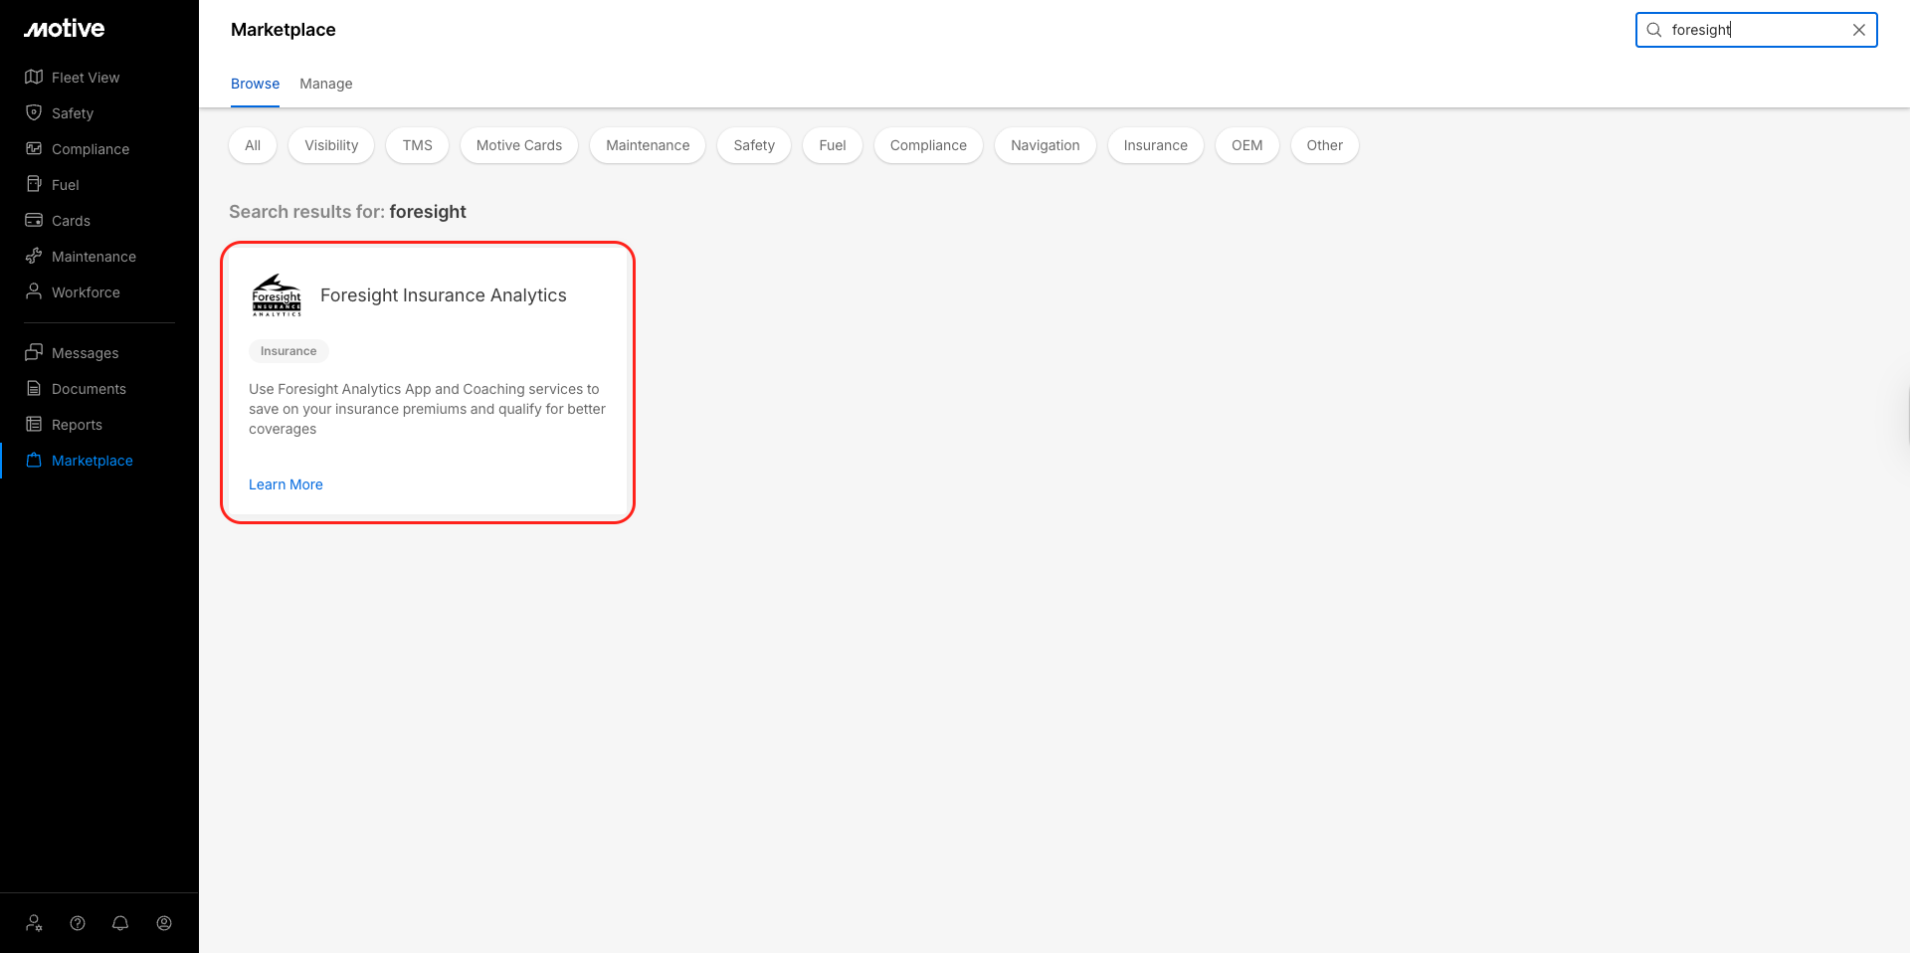Open Safety in the sidebar
Image resolution: width=1910 pixels, height=953 pixels.
coord(73,113)
